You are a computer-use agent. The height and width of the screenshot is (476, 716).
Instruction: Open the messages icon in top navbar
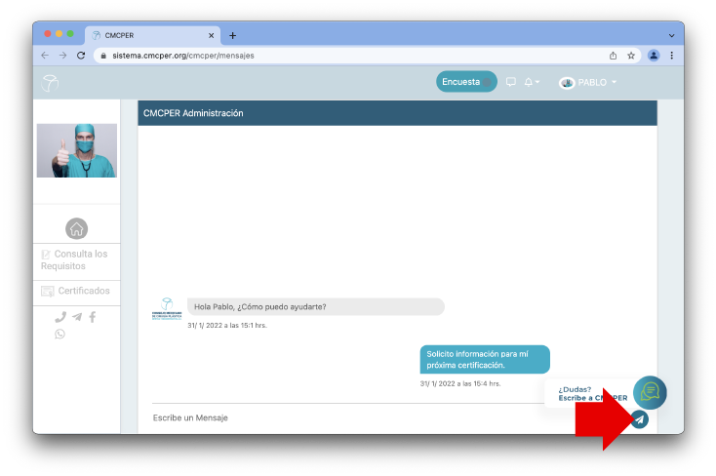(511, 83)
